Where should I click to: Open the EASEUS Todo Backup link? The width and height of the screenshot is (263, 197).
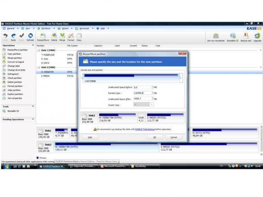145,129
